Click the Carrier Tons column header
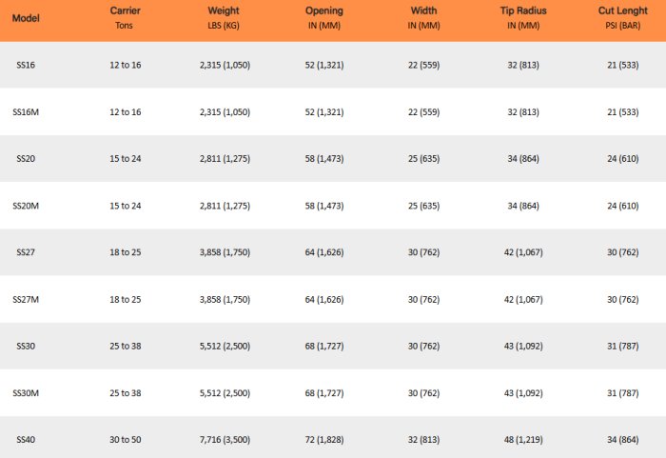The image size is (666, 458). pyautogui.click(x=125, y=18)
